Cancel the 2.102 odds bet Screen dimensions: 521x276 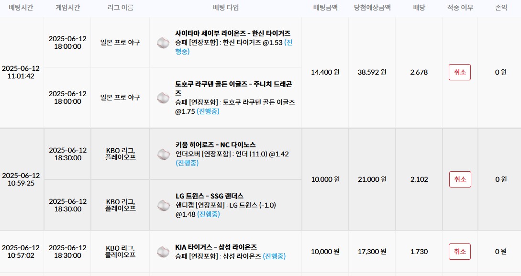[x=460, y=179]
